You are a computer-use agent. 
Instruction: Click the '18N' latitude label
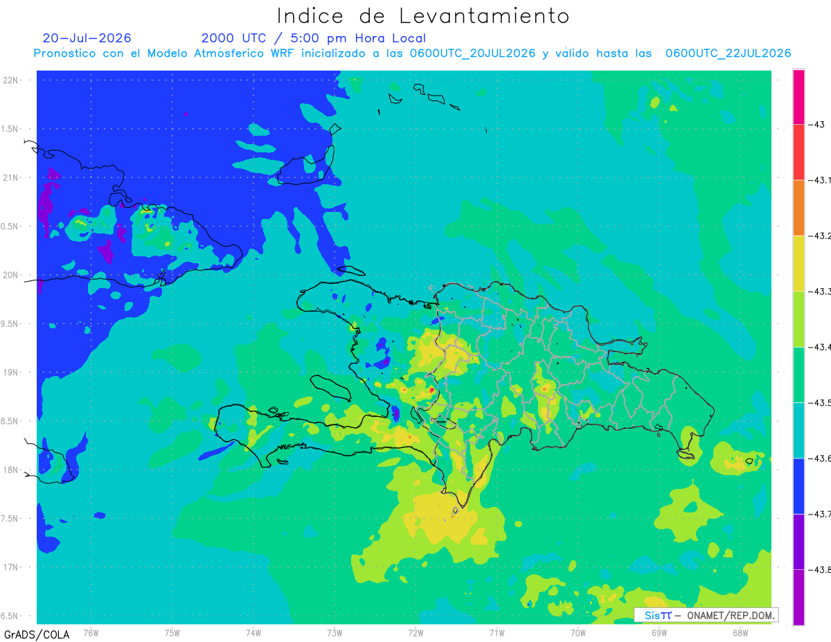click(10, 470)
